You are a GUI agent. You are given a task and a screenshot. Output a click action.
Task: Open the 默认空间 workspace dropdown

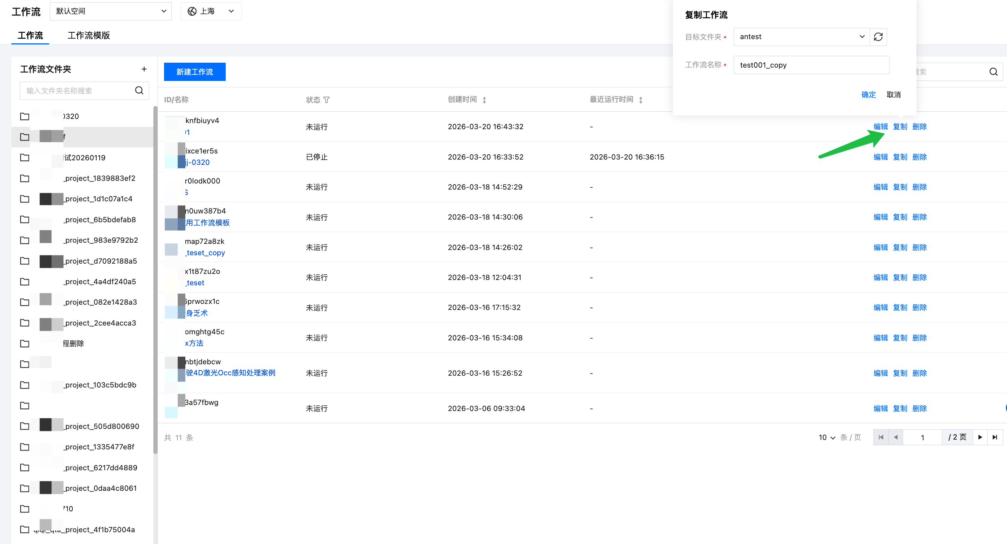coord(111,11)
